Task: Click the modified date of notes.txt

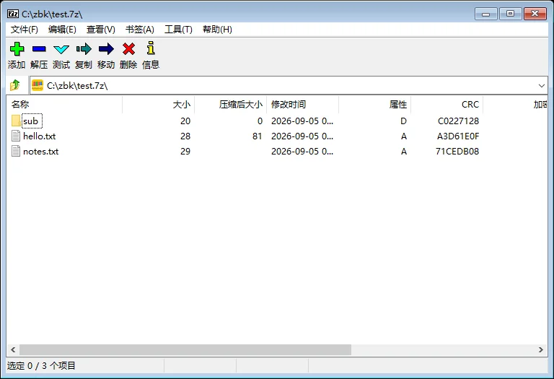Action: click(x=302, y=152)
